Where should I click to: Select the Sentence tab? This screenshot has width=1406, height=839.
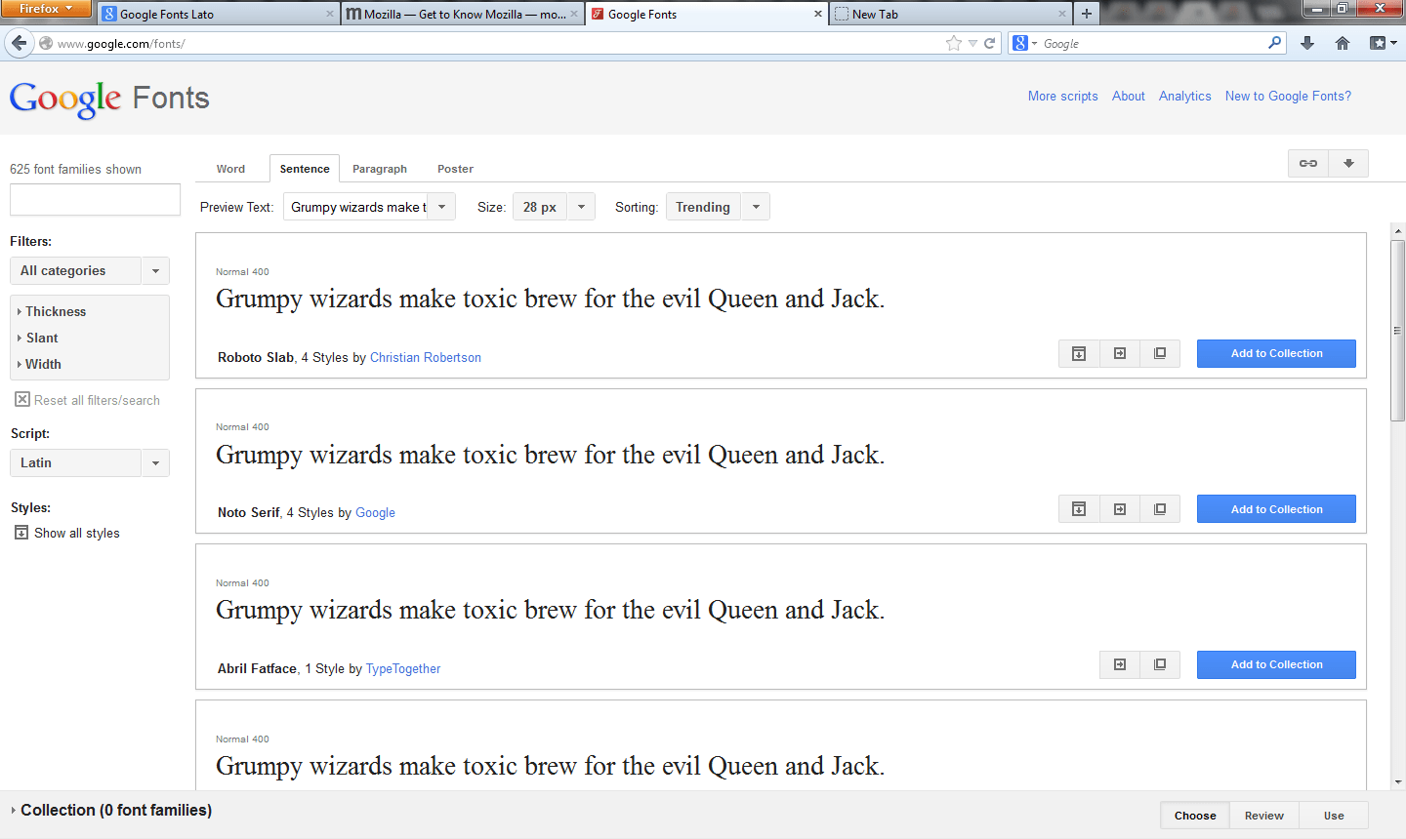(x=305, y=169)
